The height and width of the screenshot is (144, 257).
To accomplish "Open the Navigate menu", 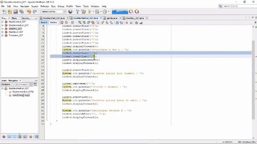I will 24,6.
